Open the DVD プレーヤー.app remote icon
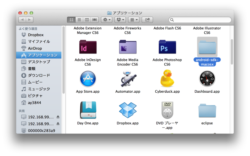The height and width of the screenshot is (156, 250). [x=167, y=110]
